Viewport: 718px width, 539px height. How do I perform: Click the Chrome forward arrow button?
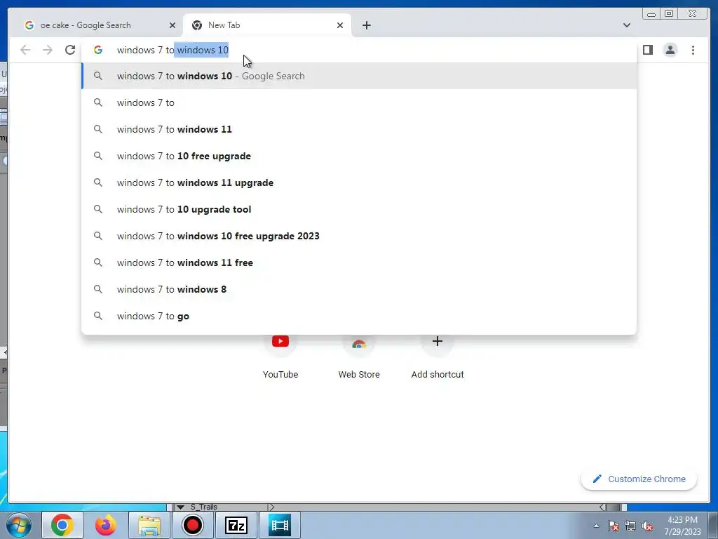48,50
